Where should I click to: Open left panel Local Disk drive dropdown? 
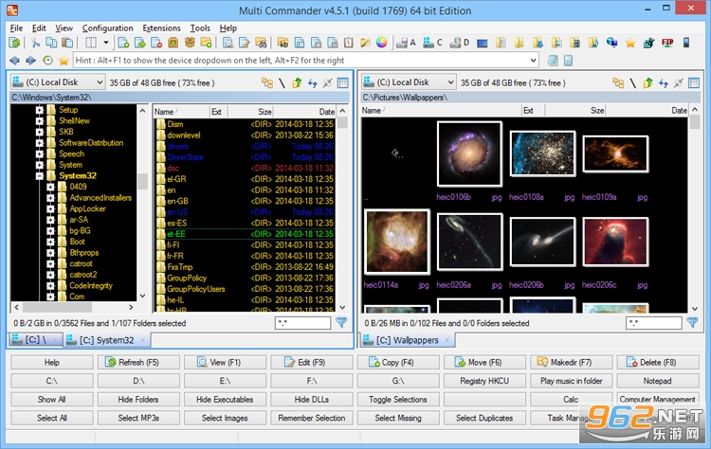[x=58, y=82]
